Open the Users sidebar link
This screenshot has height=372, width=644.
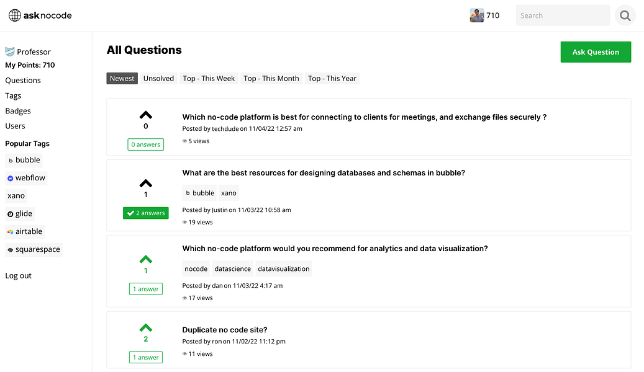(15, 126)
